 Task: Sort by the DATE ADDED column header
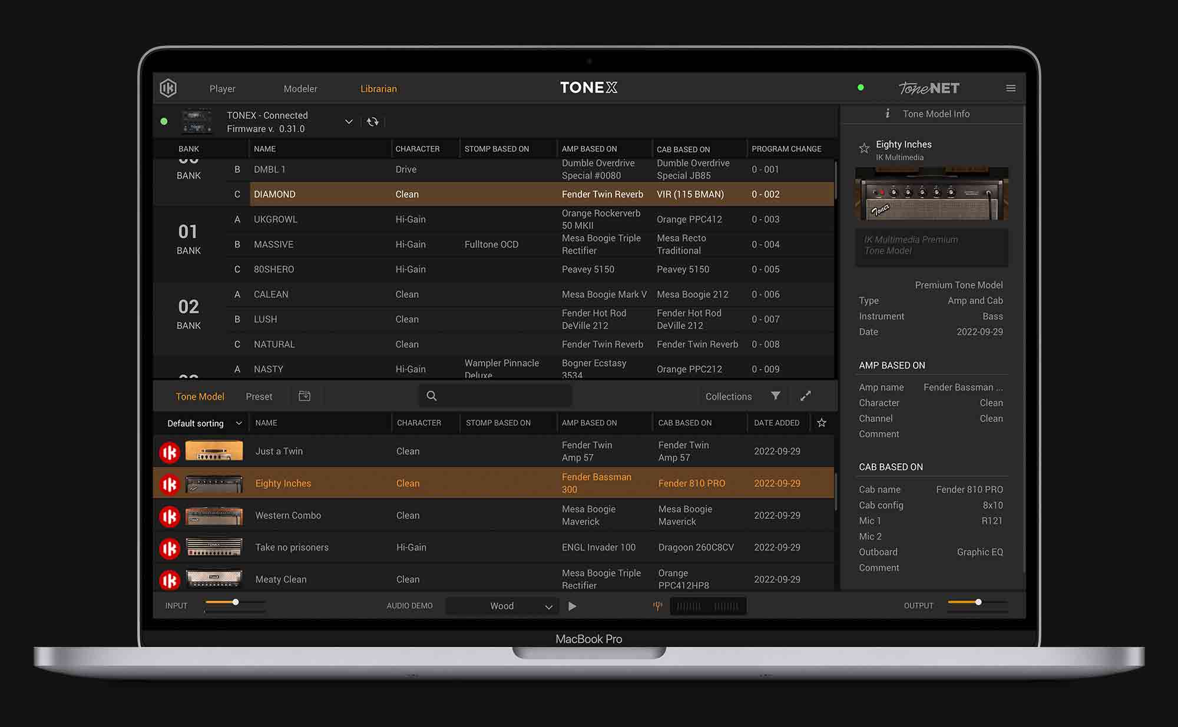point(776,423)
